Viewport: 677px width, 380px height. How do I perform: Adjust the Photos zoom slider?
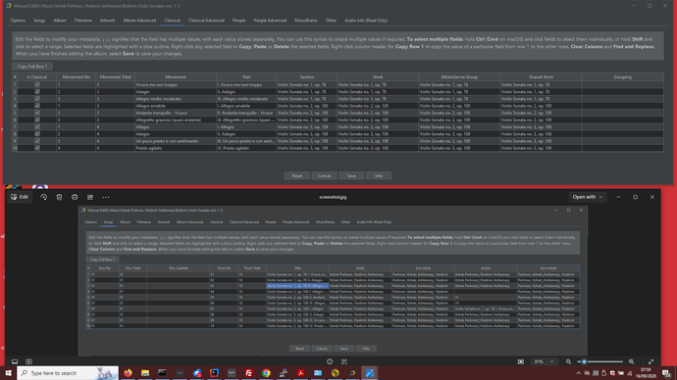(600, 361)
